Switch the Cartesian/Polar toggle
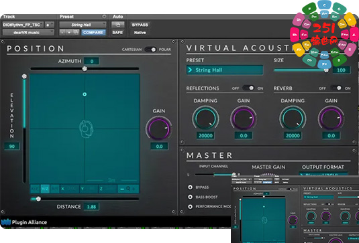 pos(150,50)
